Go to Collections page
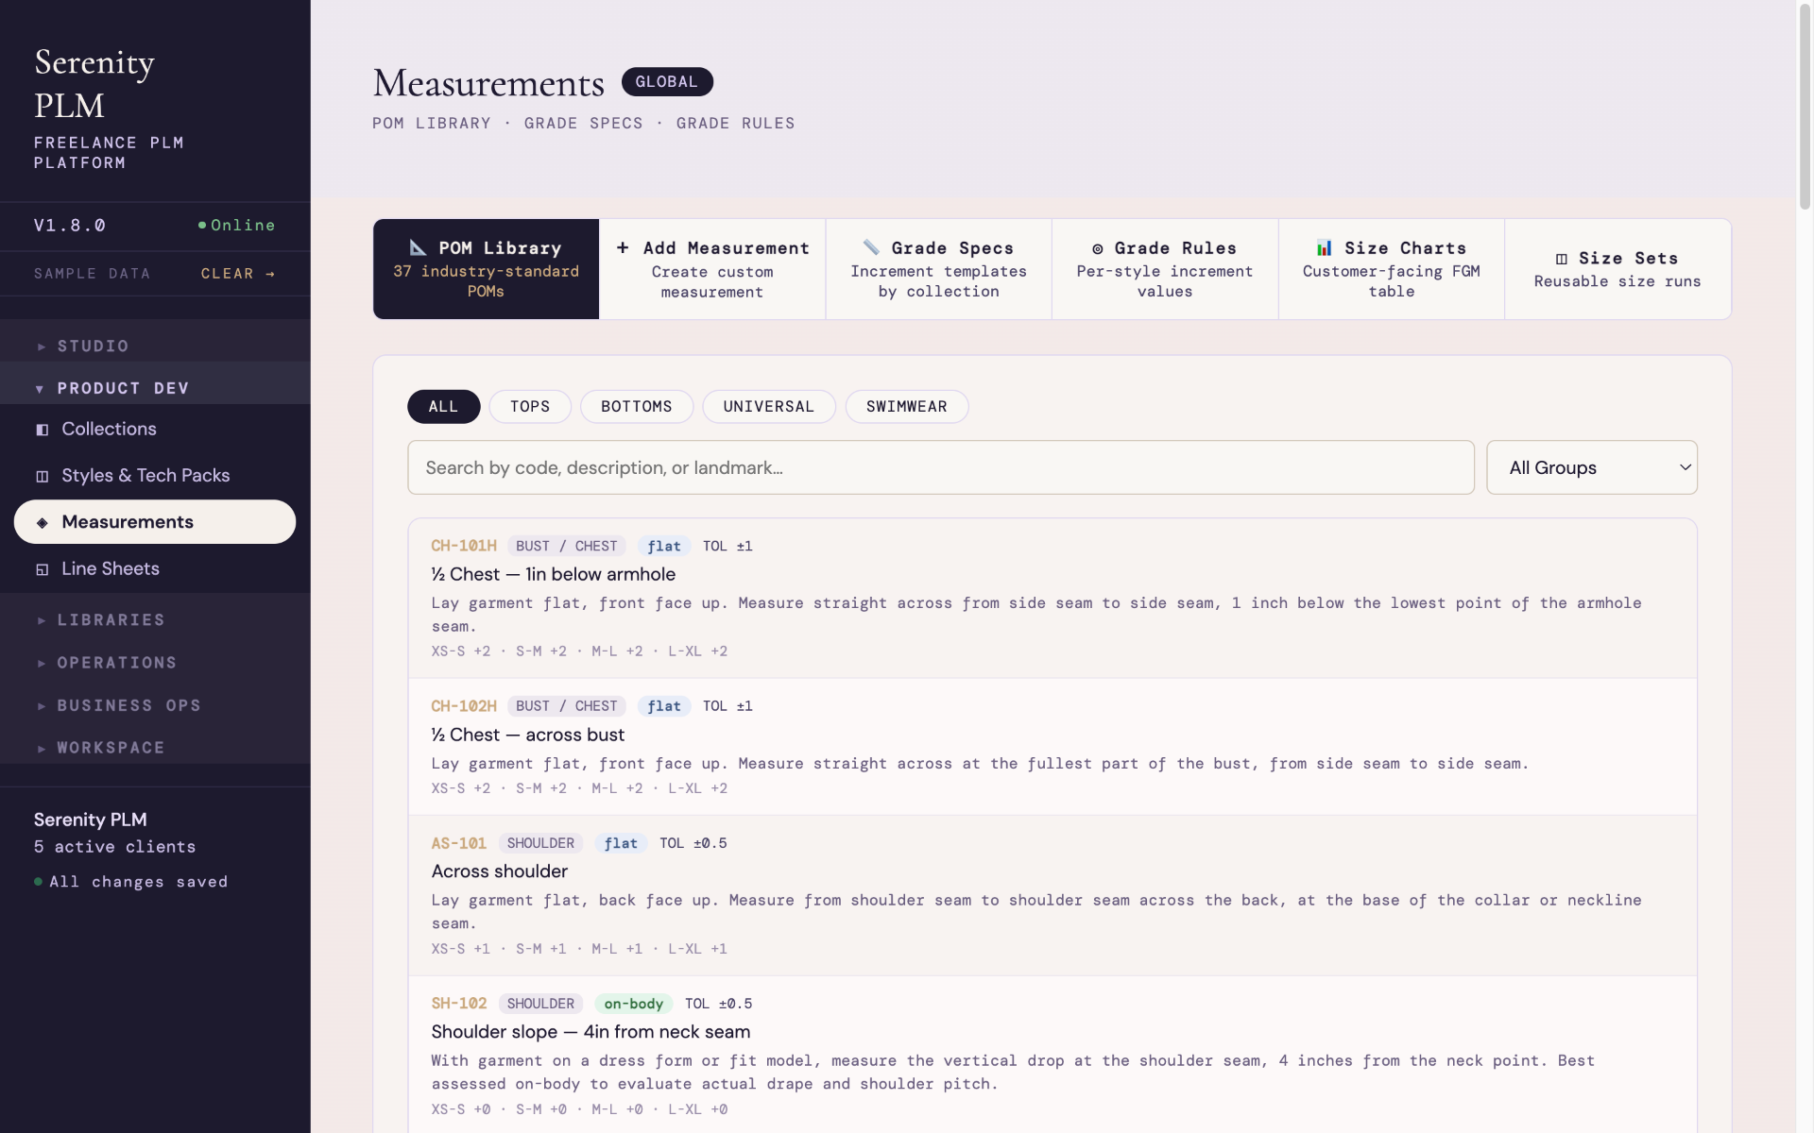 (x=155, y=430)
